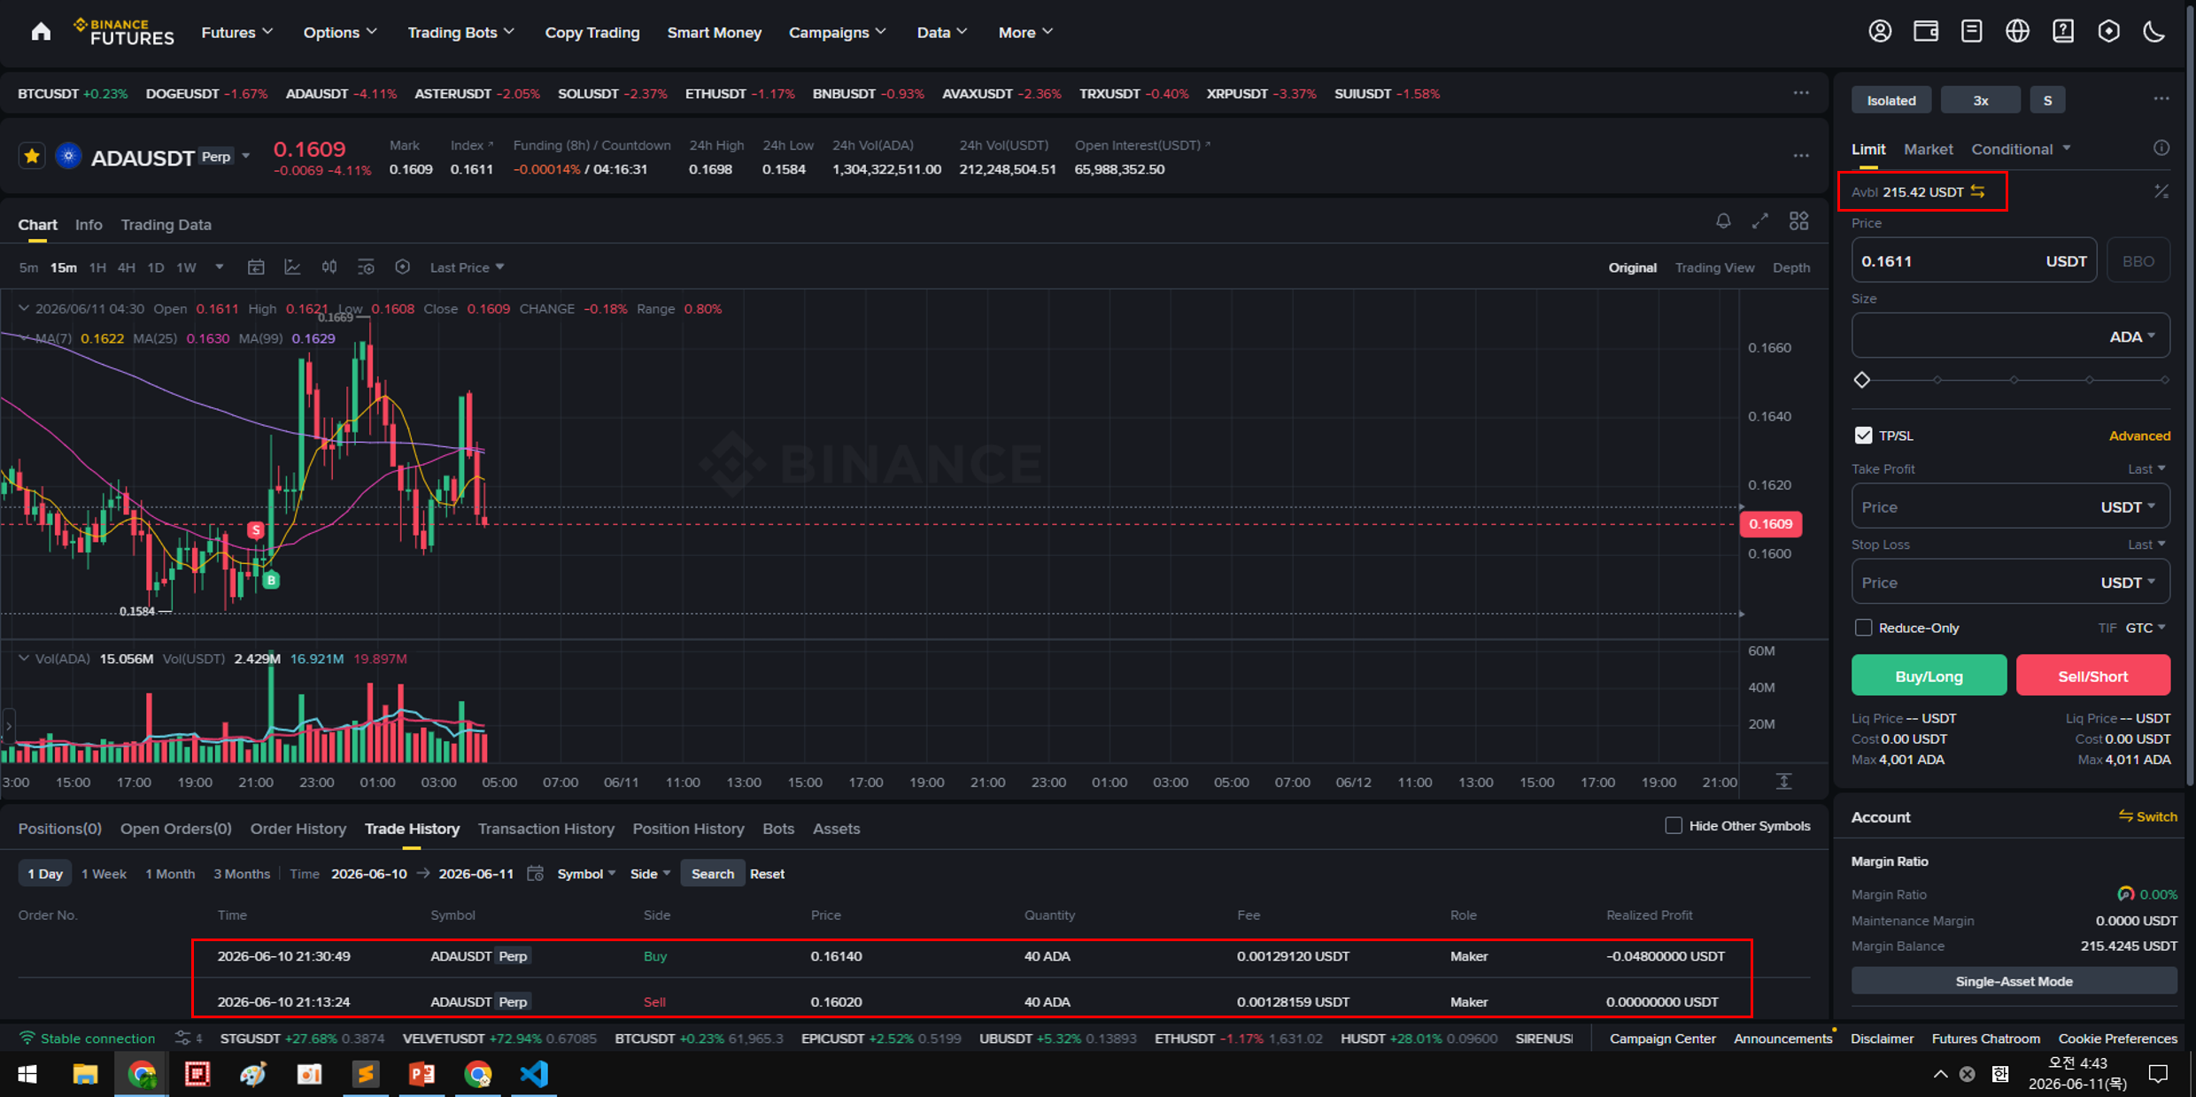Check Hide Other Symbols
2196x1097 pixels.
point(1674,826)
